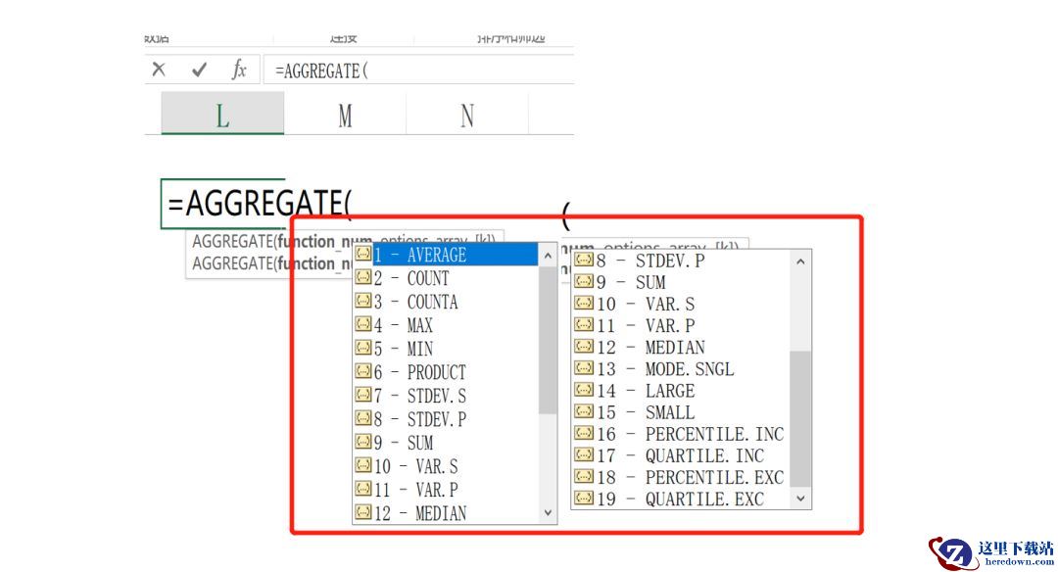Click the icon beside 6 - PRODUCT
The width and height of the screenshot is (1058, 572).
[363, 371]
